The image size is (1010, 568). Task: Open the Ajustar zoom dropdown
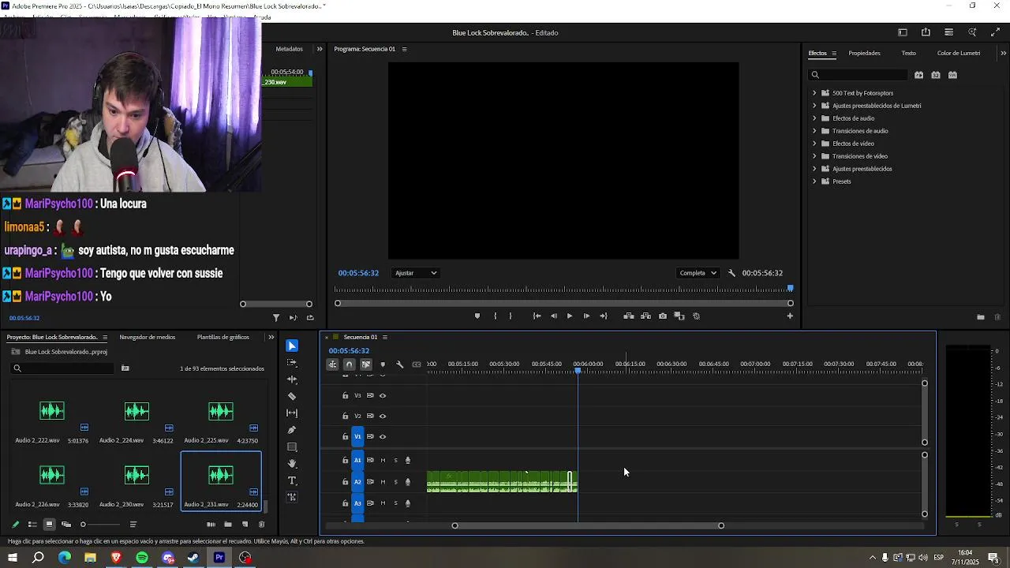416,273
